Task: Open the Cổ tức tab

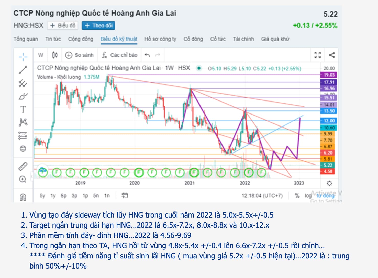Action: [218, 39]
